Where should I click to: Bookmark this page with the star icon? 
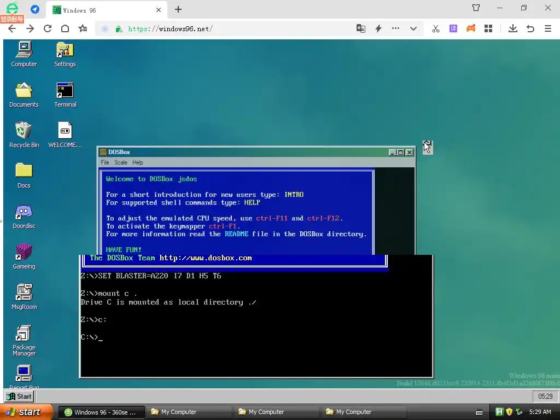[x=83, y=28]
